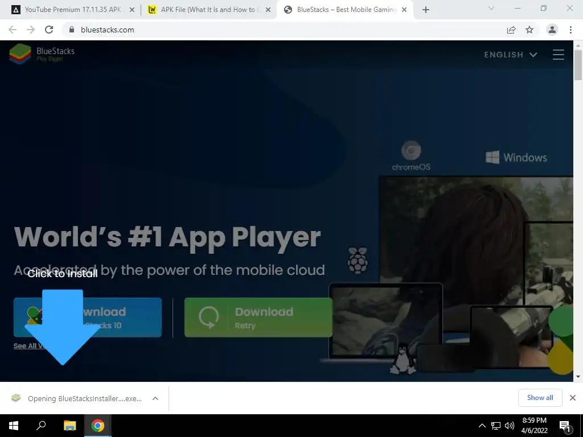View site information via lock icon
The width and height of the screenshot is (583, 437).
pyautogui.click(x=72, y=30)
